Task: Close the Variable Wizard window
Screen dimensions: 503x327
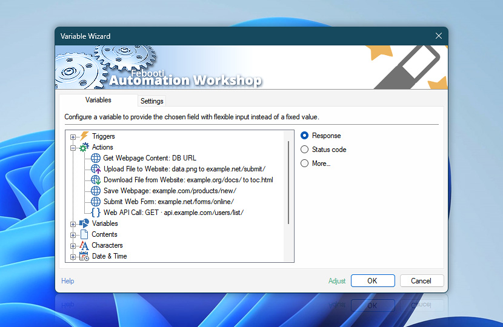Action: click(x=439, y=36)
